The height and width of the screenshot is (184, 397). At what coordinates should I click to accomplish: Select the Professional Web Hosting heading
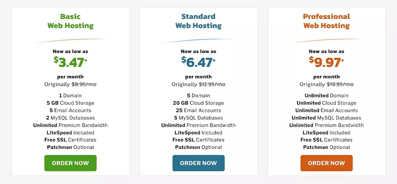click(326, 21)
